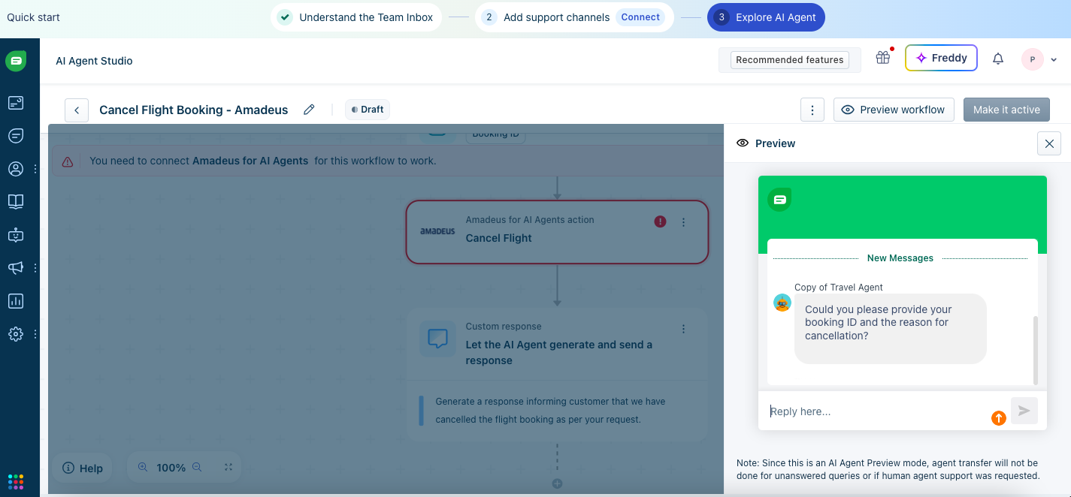Click the chat widget header logo

(x=779, y=200)
